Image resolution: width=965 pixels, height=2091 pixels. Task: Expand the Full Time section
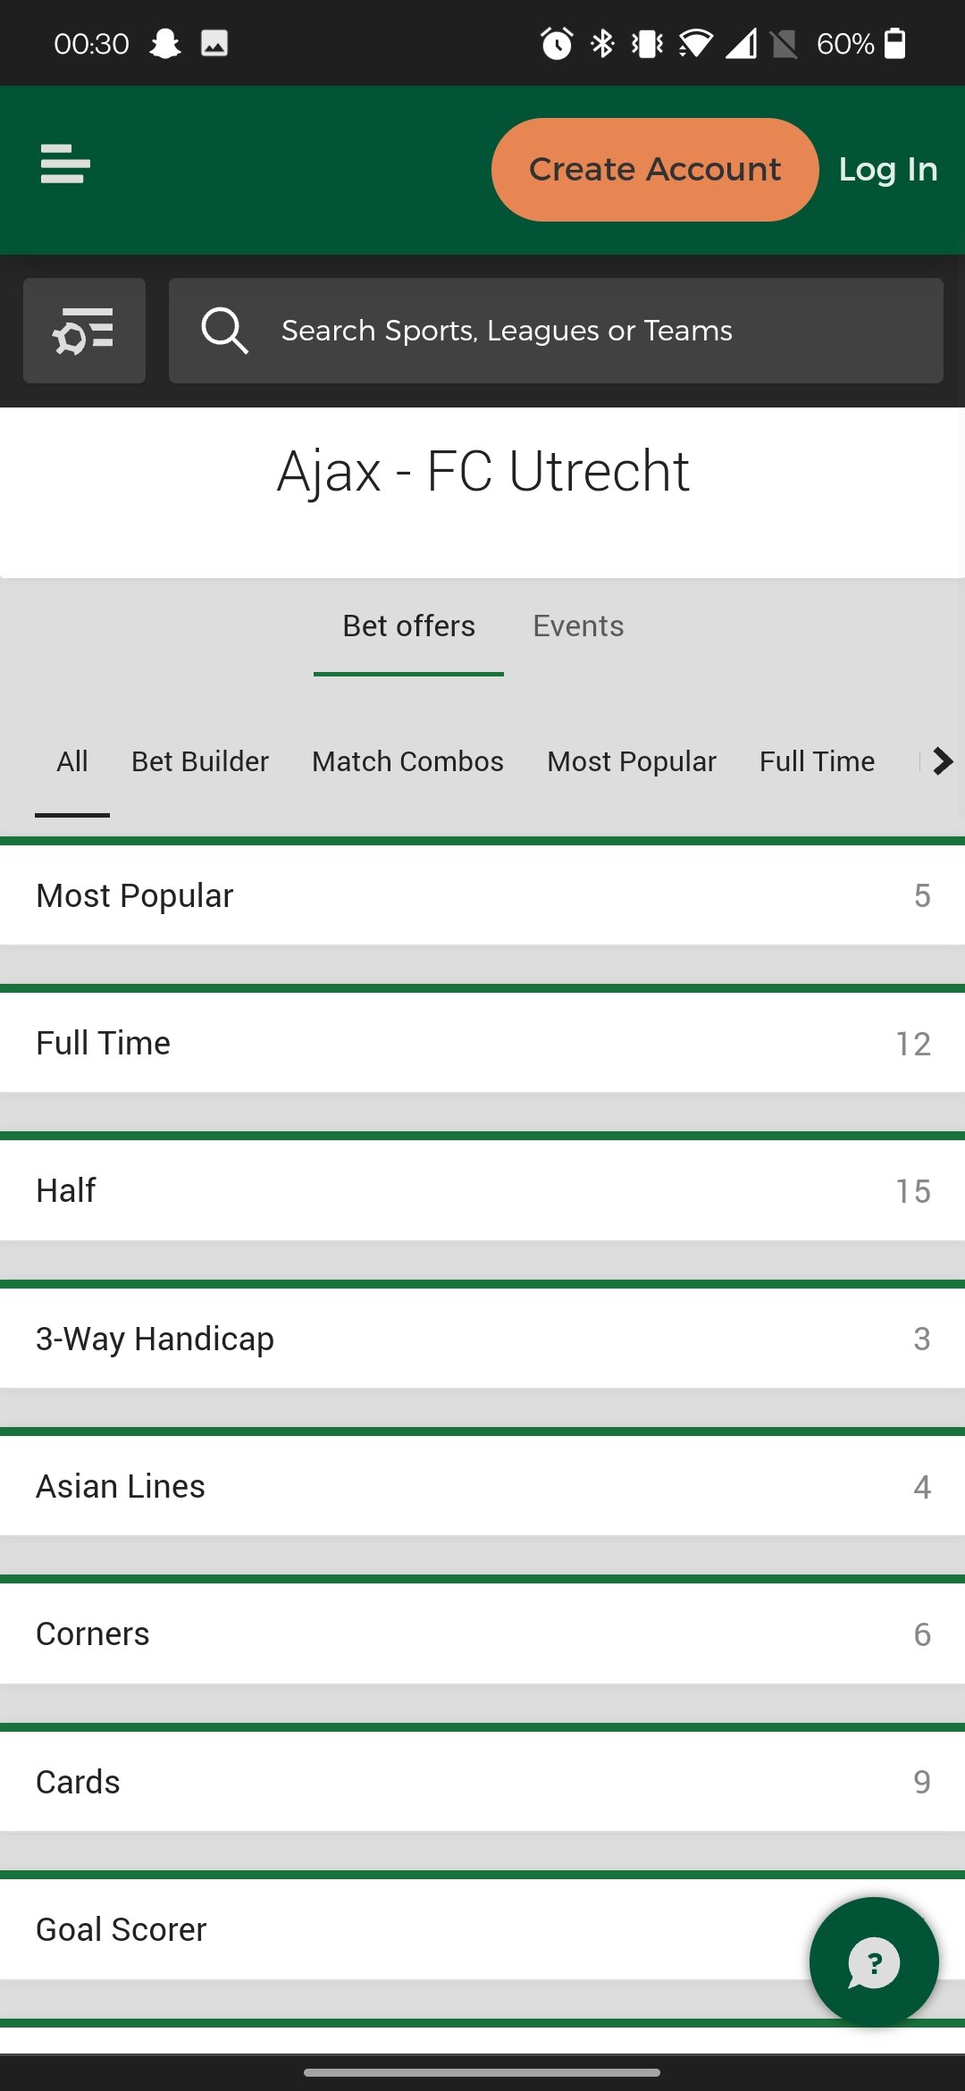pyautogui.click(x=482, y=1043)
